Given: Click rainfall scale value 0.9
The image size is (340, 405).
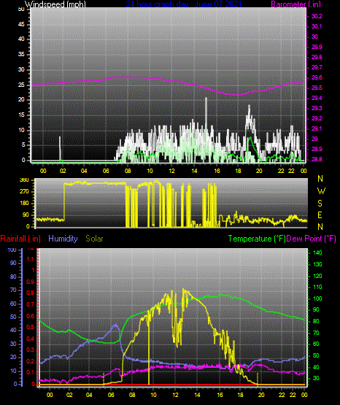Looking at the screenshot, I should coord(31,282).
